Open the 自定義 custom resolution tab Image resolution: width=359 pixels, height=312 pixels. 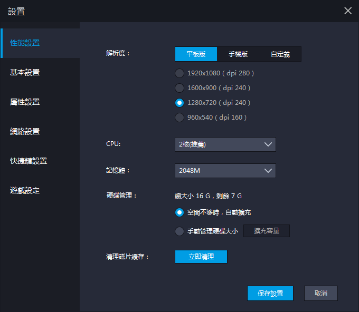(x=280, y=54)
